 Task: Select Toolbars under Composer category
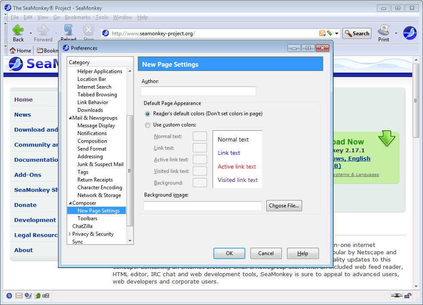point(87,219)
